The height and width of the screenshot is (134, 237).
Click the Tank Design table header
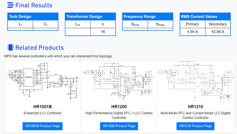click(x=33, y=16)
